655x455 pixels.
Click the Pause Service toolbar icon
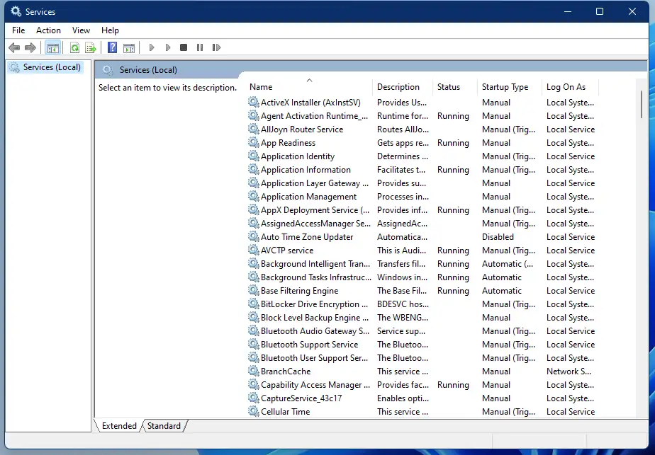pos(200,47)
